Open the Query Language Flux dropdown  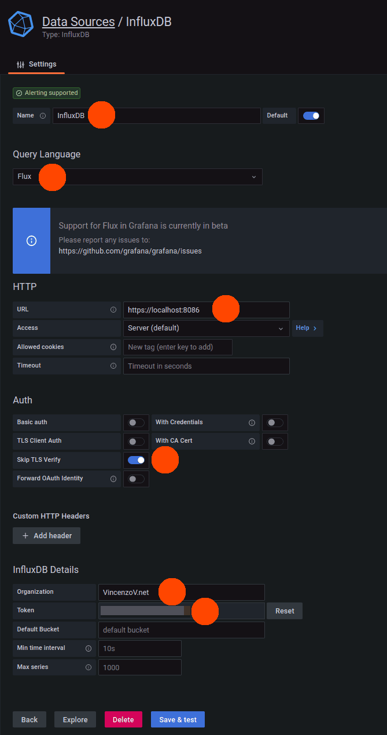pyautogui.click(x=138, y=177)
